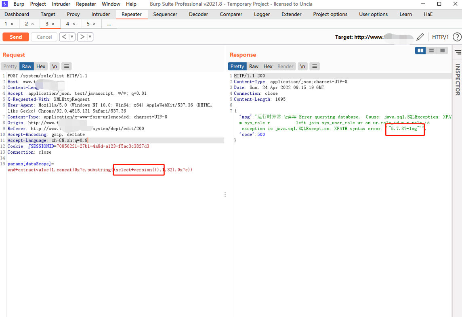Switch to the Dashboard tab
The image size is (462, 317).
click(x=17, y=14)
